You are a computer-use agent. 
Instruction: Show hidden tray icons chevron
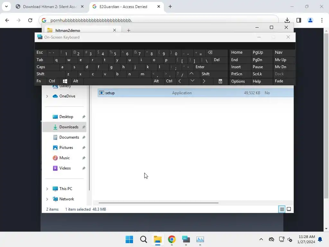click(x=261, y=239)
